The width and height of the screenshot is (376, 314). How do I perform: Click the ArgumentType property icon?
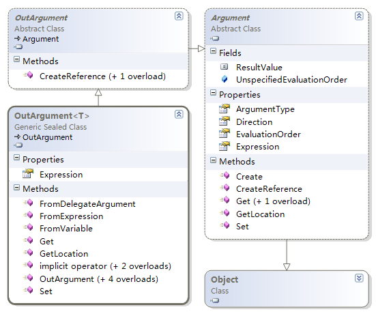[225, 109]
